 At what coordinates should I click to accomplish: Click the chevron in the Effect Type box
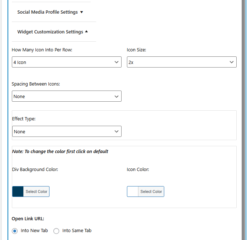tap(117, 131)
